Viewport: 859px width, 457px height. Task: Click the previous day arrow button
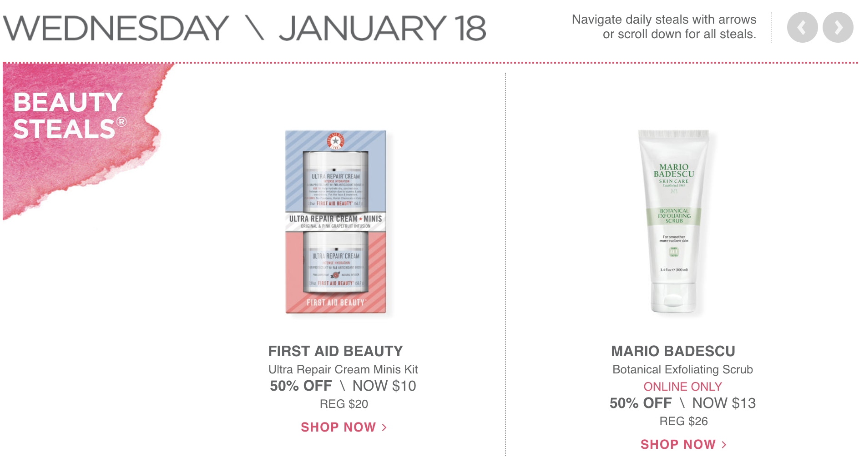(802, 27)
